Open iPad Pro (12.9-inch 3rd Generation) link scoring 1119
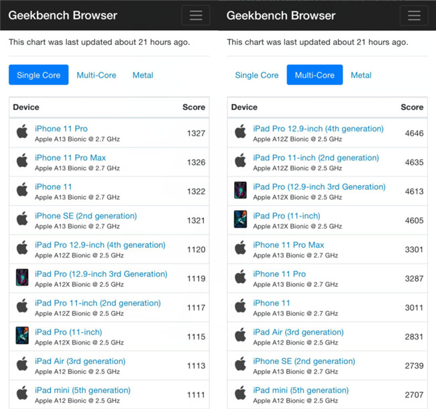The width and height of the screenshot is (436, 409). [101, 274]
